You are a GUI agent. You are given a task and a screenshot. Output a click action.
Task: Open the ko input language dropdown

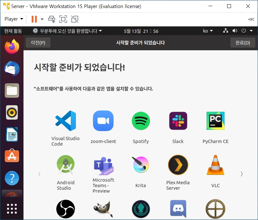(x=208, y=31)
